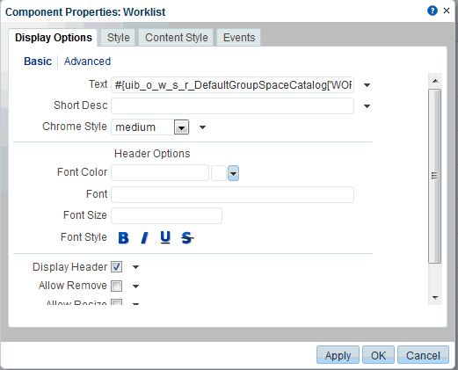
Task: Click the Apply button
Action: pos(338,355)
